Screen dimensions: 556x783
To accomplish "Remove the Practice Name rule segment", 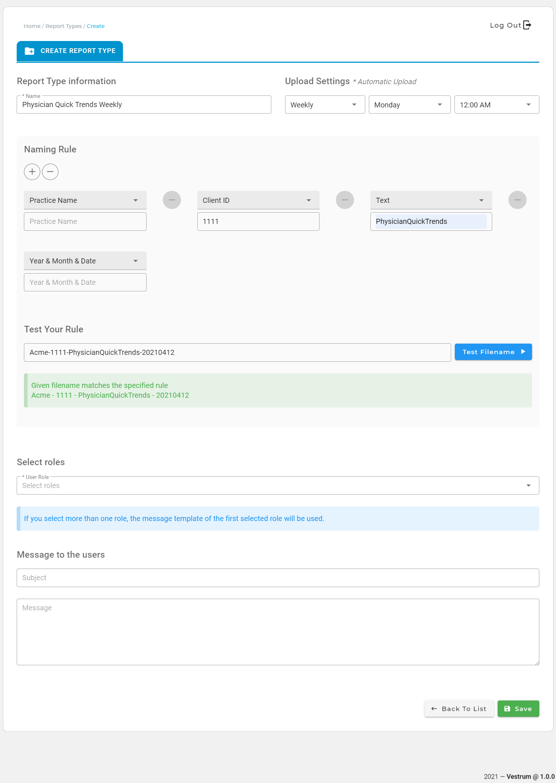I will tap(172, 200).
